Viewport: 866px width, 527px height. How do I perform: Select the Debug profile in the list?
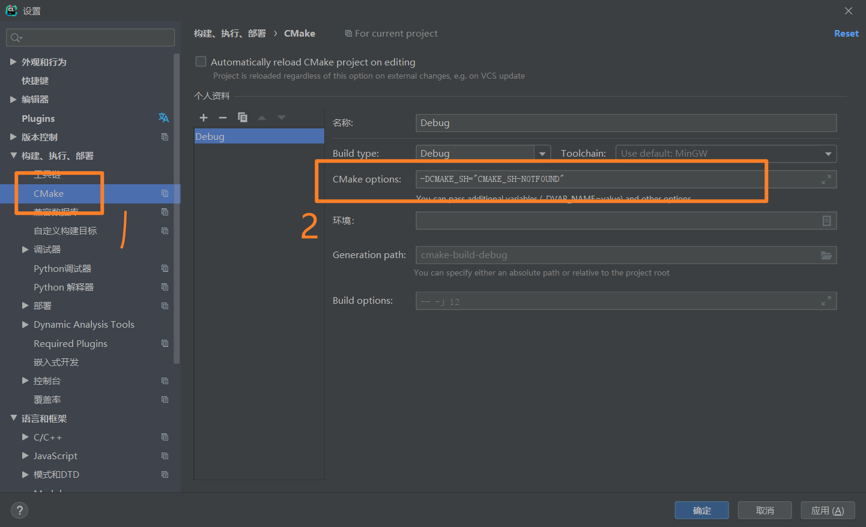[259, 136]
